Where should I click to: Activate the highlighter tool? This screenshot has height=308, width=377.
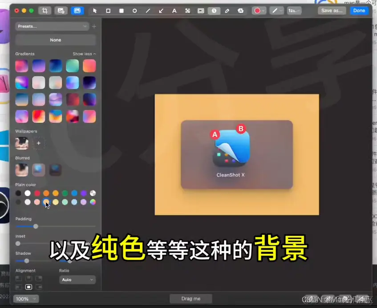click(x=241, y=10)
